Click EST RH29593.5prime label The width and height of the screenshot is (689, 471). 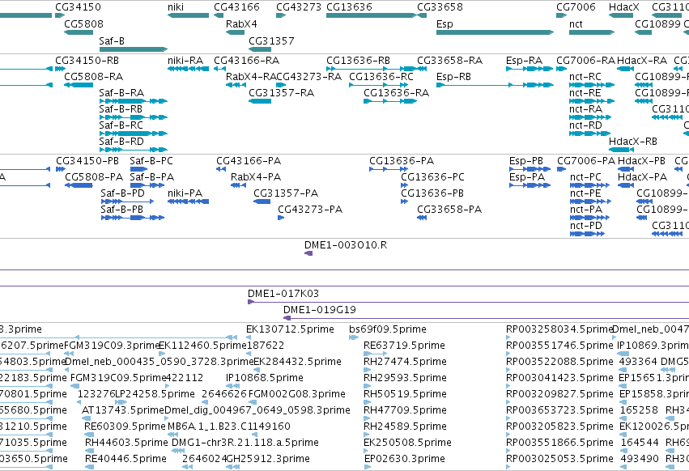coord(405,378)
